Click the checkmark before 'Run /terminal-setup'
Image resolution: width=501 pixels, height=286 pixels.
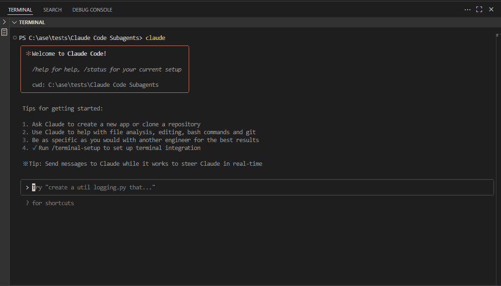tap(34, 148)
